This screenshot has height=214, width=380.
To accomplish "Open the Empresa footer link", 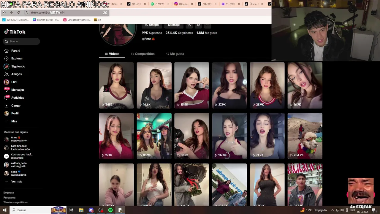I will coord(9,193).
